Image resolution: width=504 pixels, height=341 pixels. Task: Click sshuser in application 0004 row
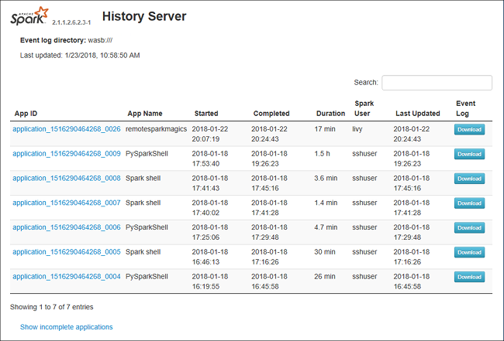point(364,276)
